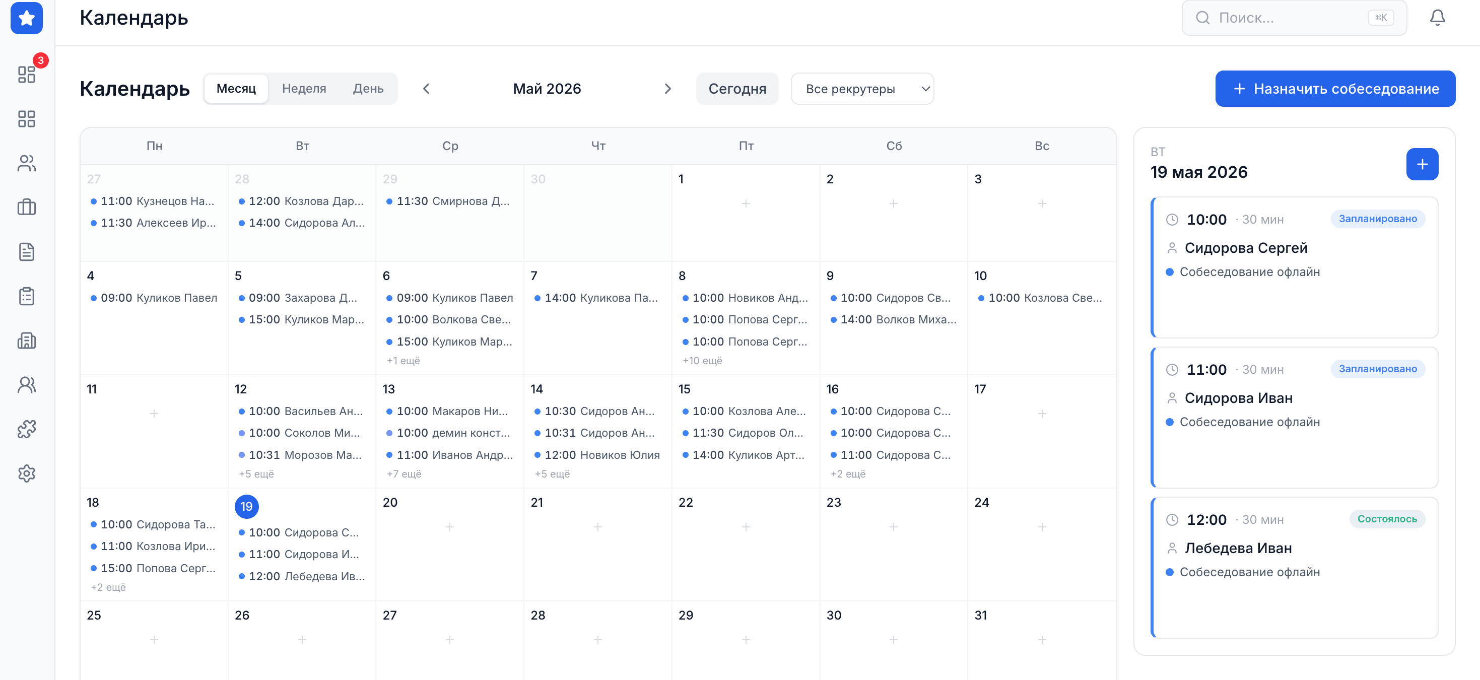
Task: Open the 12:00 Лебедева Иван interview card
Action: click(1295, 568)
